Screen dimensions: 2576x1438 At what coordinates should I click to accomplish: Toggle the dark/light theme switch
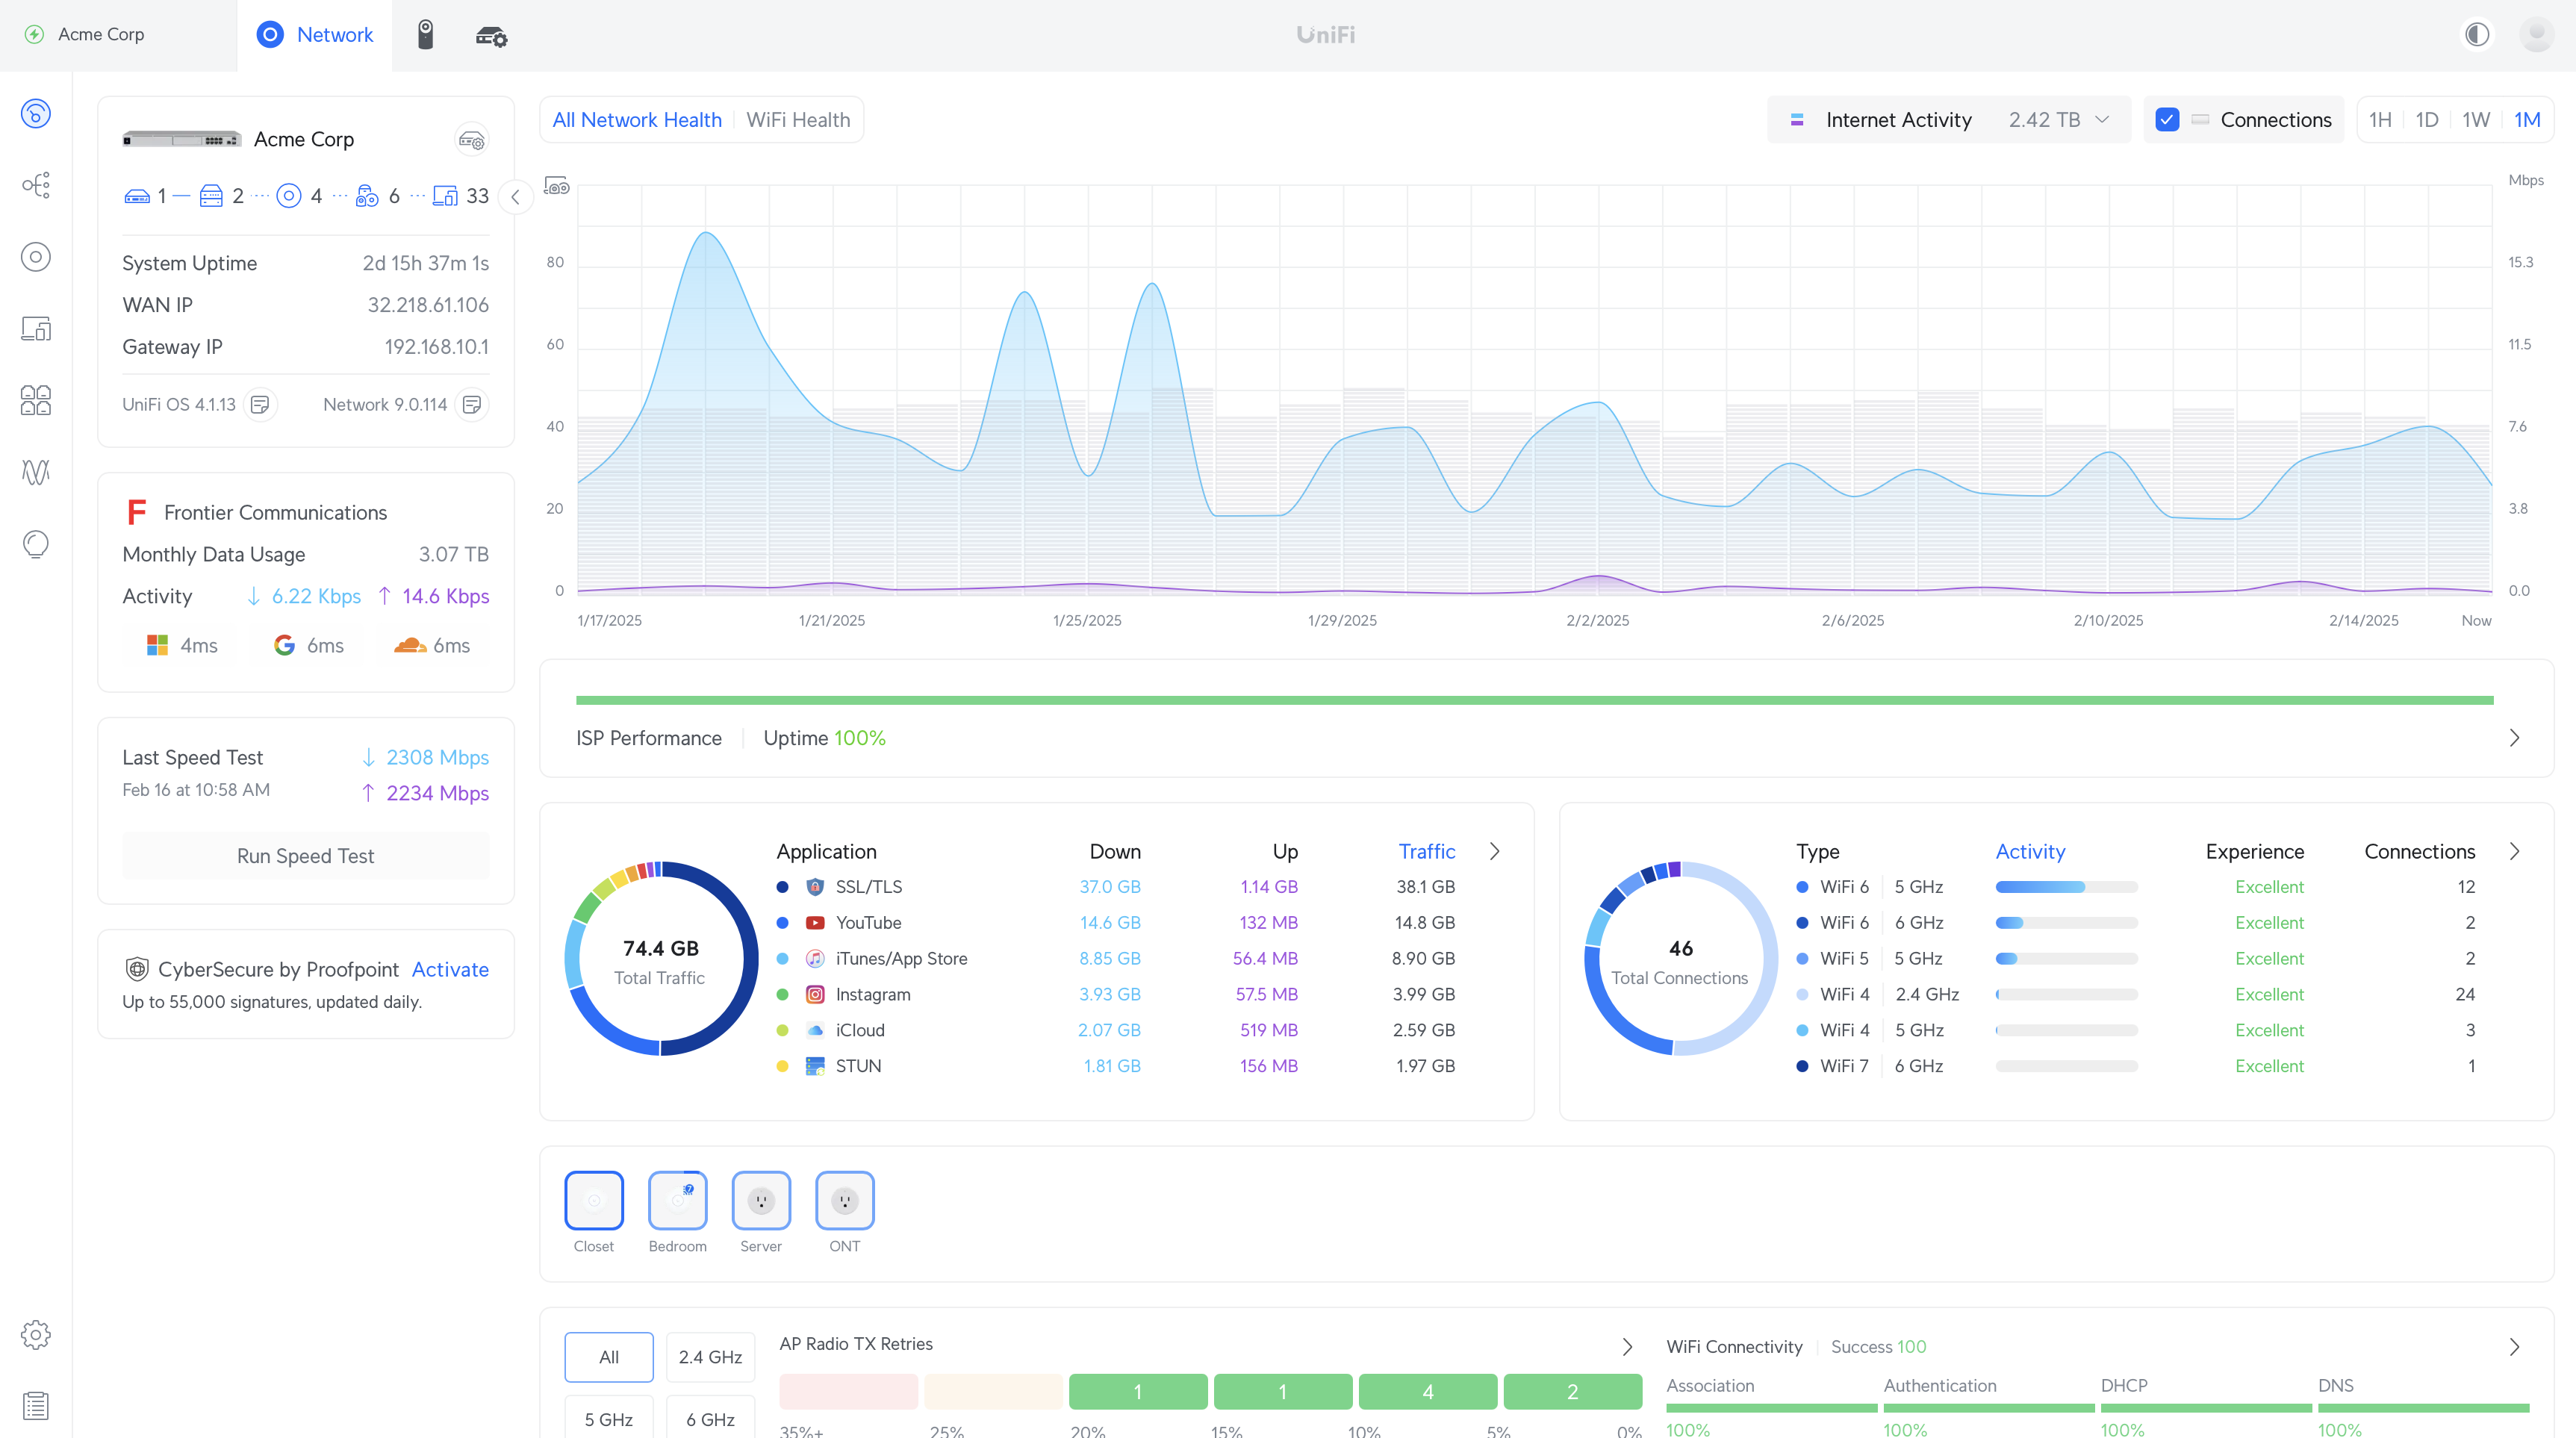2477,35
